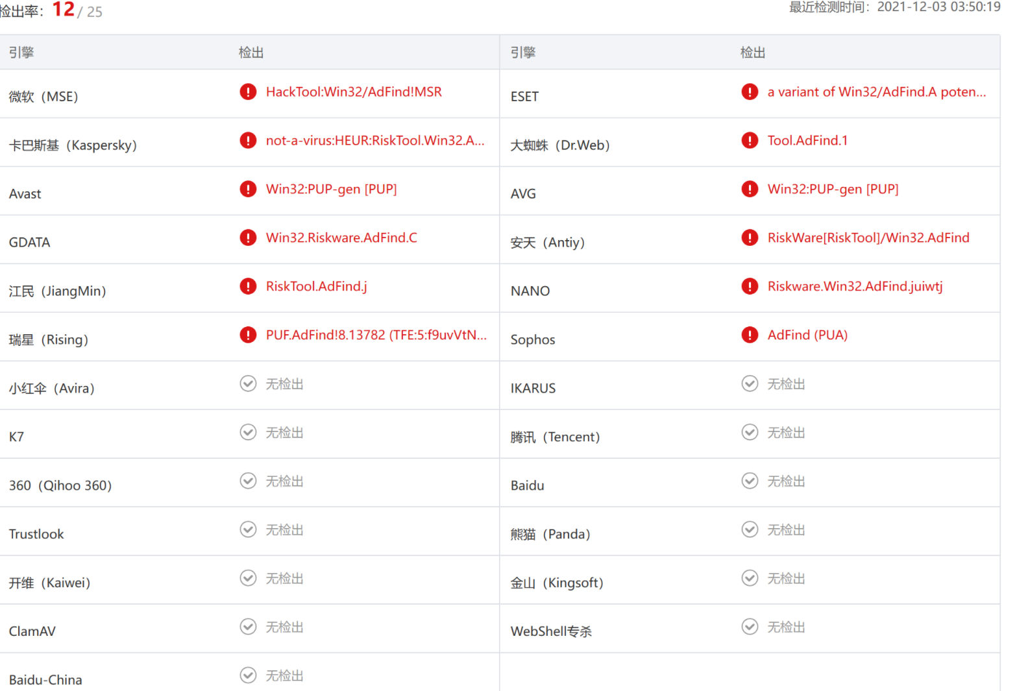The image size is (1017, 691).
Task: Click engine name 微软 (MSE)
Action: point(43,97)
